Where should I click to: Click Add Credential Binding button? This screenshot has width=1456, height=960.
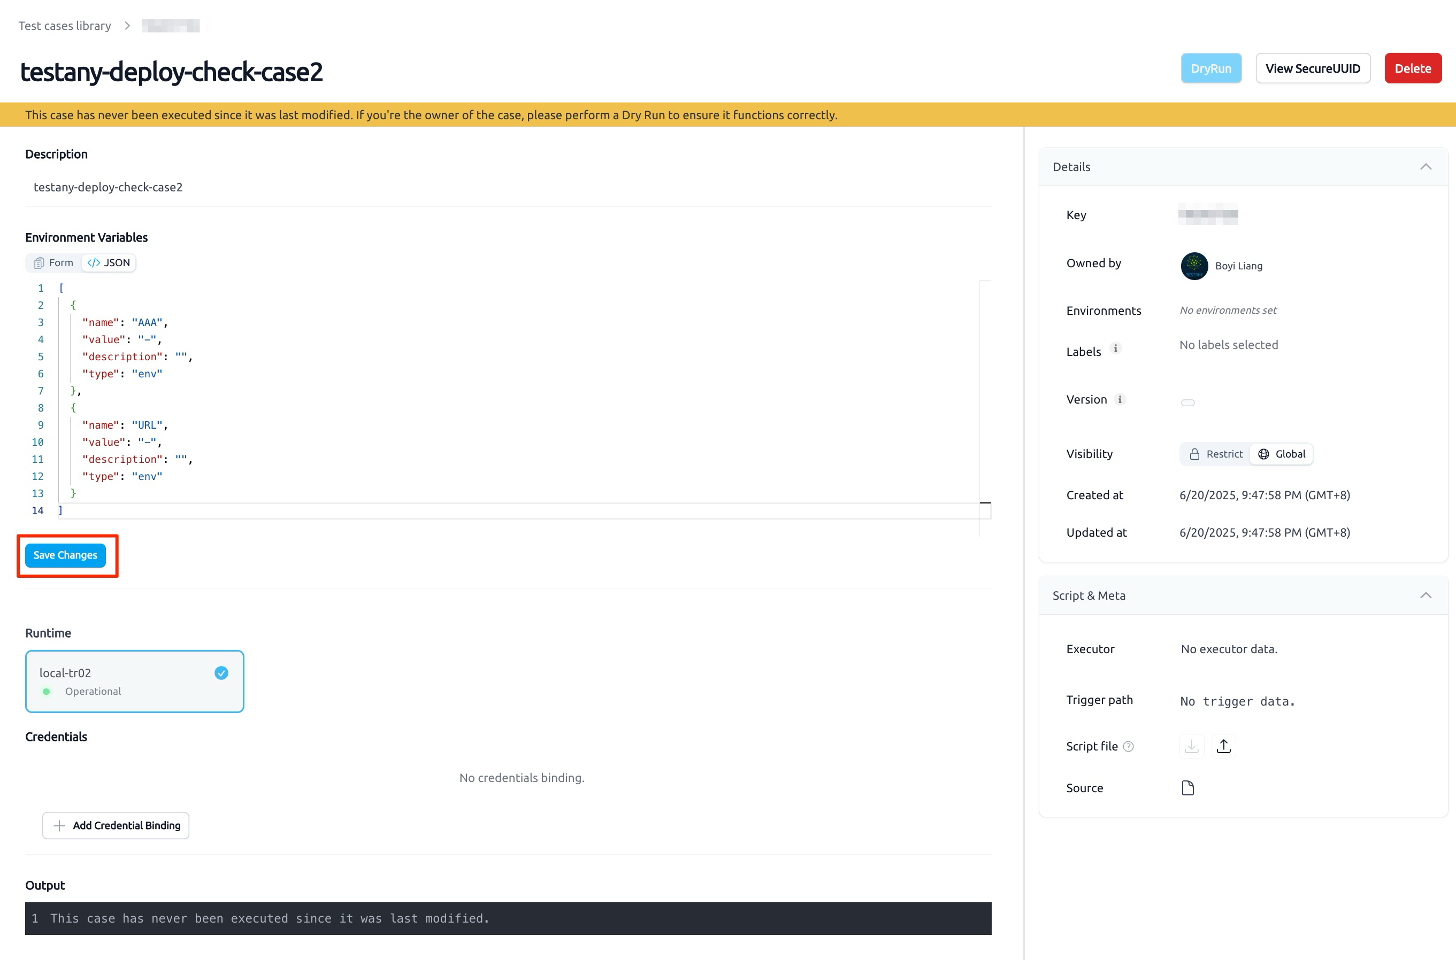click(116, 825)
